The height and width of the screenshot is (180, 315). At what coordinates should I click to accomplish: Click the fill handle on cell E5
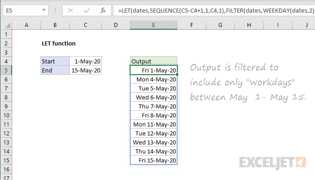[177, 75]
